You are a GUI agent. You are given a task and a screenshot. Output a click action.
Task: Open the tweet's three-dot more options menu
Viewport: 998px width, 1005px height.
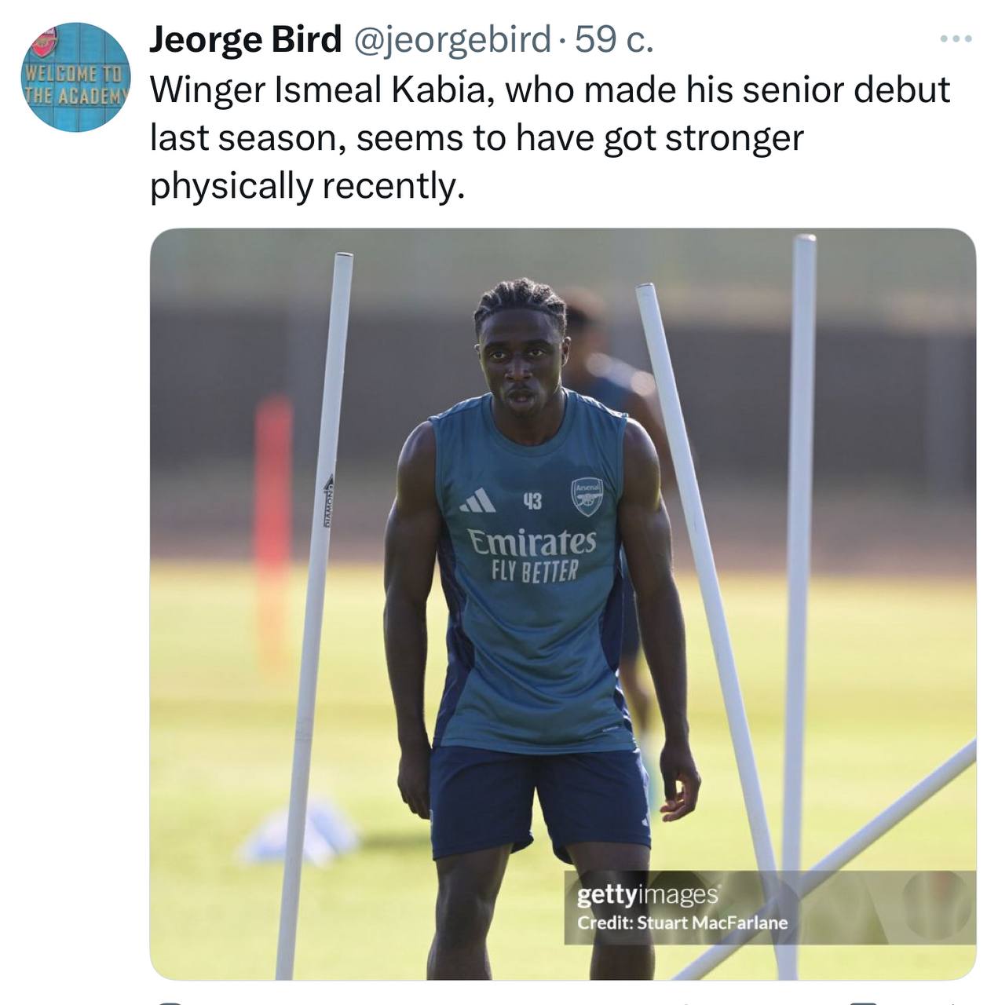(956, 38)
